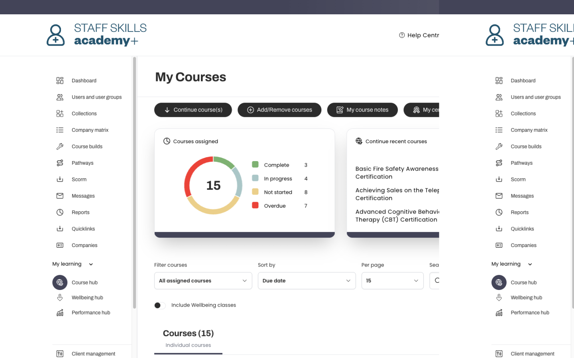
Task: Open the All assigned courses filter dropdown
Action: point(203,281)
